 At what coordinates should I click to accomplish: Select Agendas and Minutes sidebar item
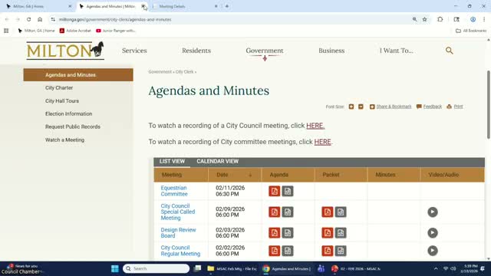tap(78, 75)
